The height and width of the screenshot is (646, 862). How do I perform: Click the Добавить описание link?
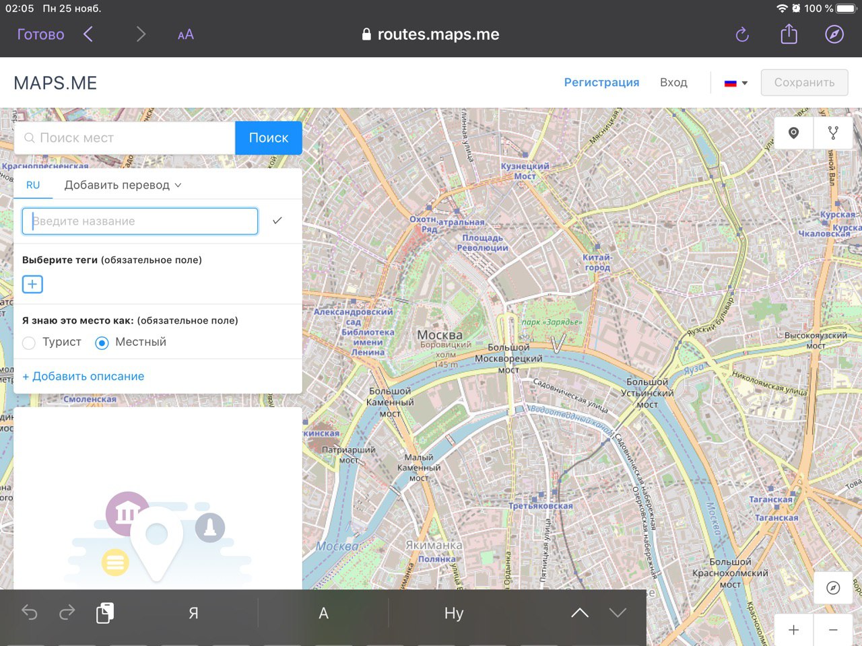click(84, 376)
